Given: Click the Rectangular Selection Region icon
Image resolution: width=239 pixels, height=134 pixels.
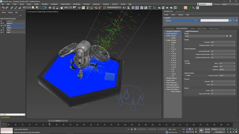Looking at the screenshot, I should (x=41, y=8).
